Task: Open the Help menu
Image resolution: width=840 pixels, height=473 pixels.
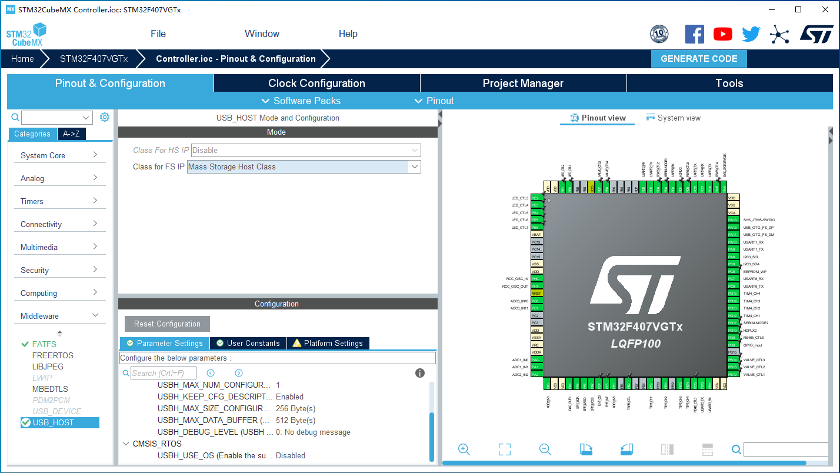Action: (348, 34)
